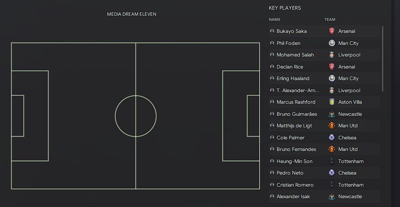The image size is (400, 207).
Task: Open Bukayo Saka's player profile
Action: 292,31
